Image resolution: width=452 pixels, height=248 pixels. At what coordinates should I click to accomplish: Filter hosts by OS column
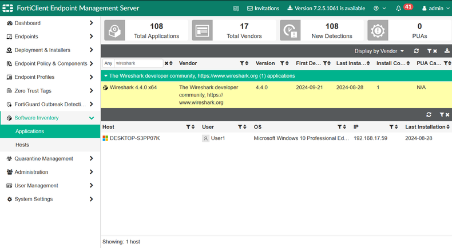pos(340,127)
